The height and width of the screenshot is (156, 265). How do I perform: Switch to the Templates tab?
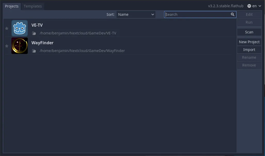coord(33,6)
